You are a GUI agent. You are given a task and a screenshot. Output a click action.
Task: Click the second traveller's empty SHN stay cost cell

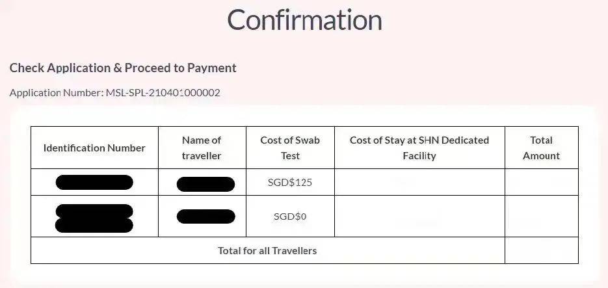click(419, 216)
